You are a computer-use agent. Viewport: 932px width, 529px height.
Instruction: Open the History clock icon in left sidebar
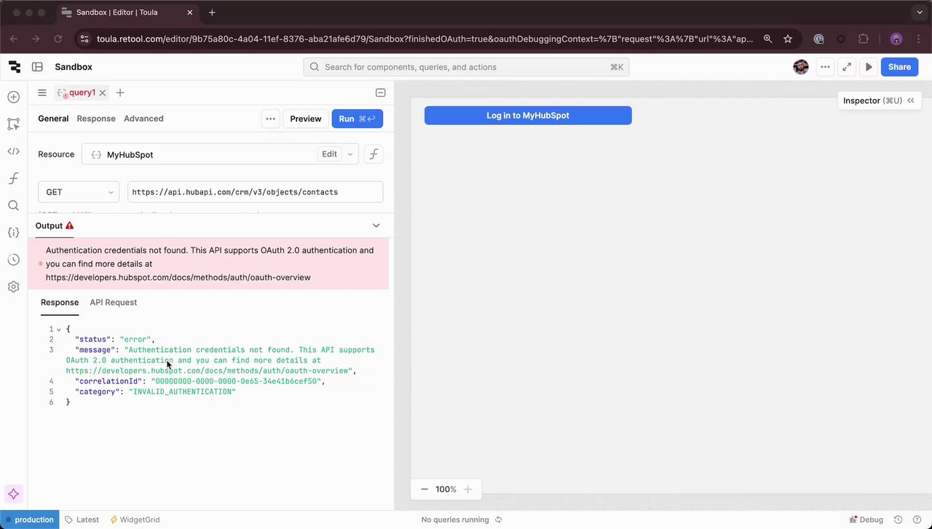coord(13,260)
